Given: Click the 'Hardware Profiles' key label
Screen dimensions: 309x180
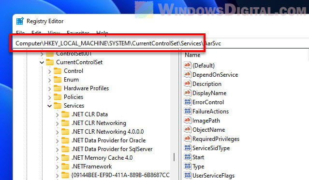Looking at the screenshot, I should tap(86, 88).
